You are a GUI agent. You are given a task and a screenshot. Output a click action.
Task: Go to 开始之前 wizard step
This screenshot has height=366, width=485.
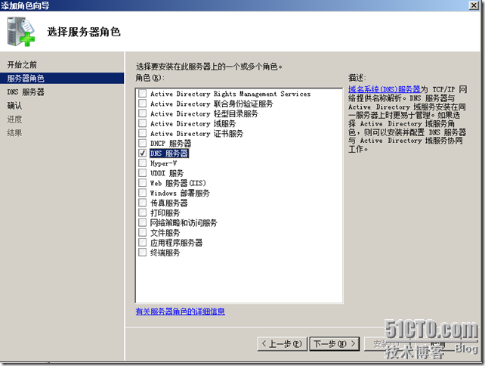[x=22, y=65]
